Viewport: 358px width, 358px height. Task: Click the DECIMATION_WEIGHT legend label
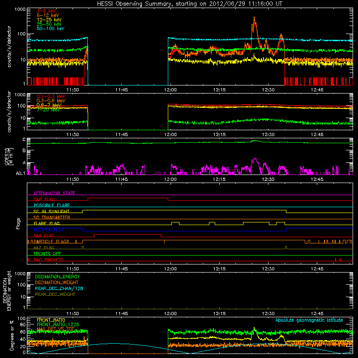pyautogui.click(x=57, y=282)
